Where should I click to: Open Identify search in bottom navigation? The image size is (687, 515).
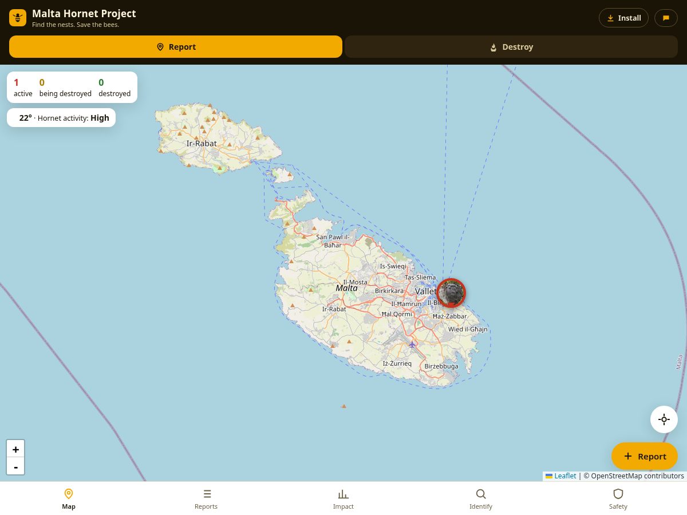point(481,498)
